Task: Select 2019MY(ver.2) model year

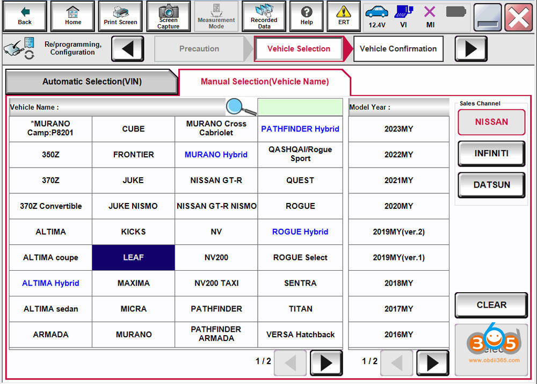Action: pyautogui.click(x=398, y=232)
